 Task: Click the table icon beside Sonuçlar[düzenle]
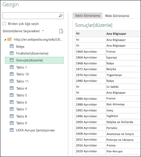coord(12,60)
